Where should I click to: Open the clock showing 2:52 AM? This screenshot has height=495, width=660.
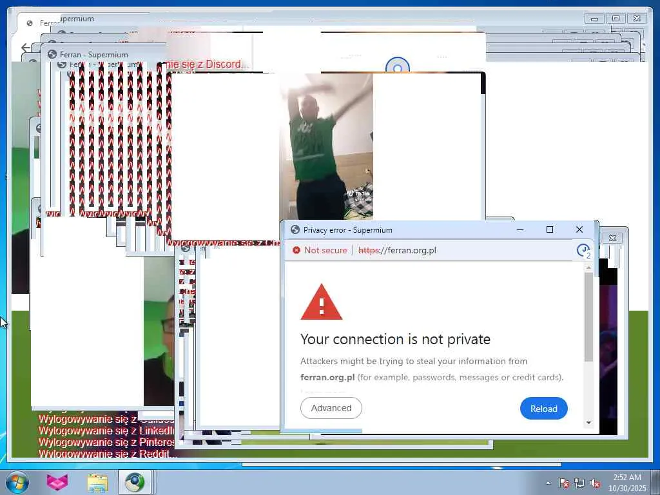coord(626,478)
